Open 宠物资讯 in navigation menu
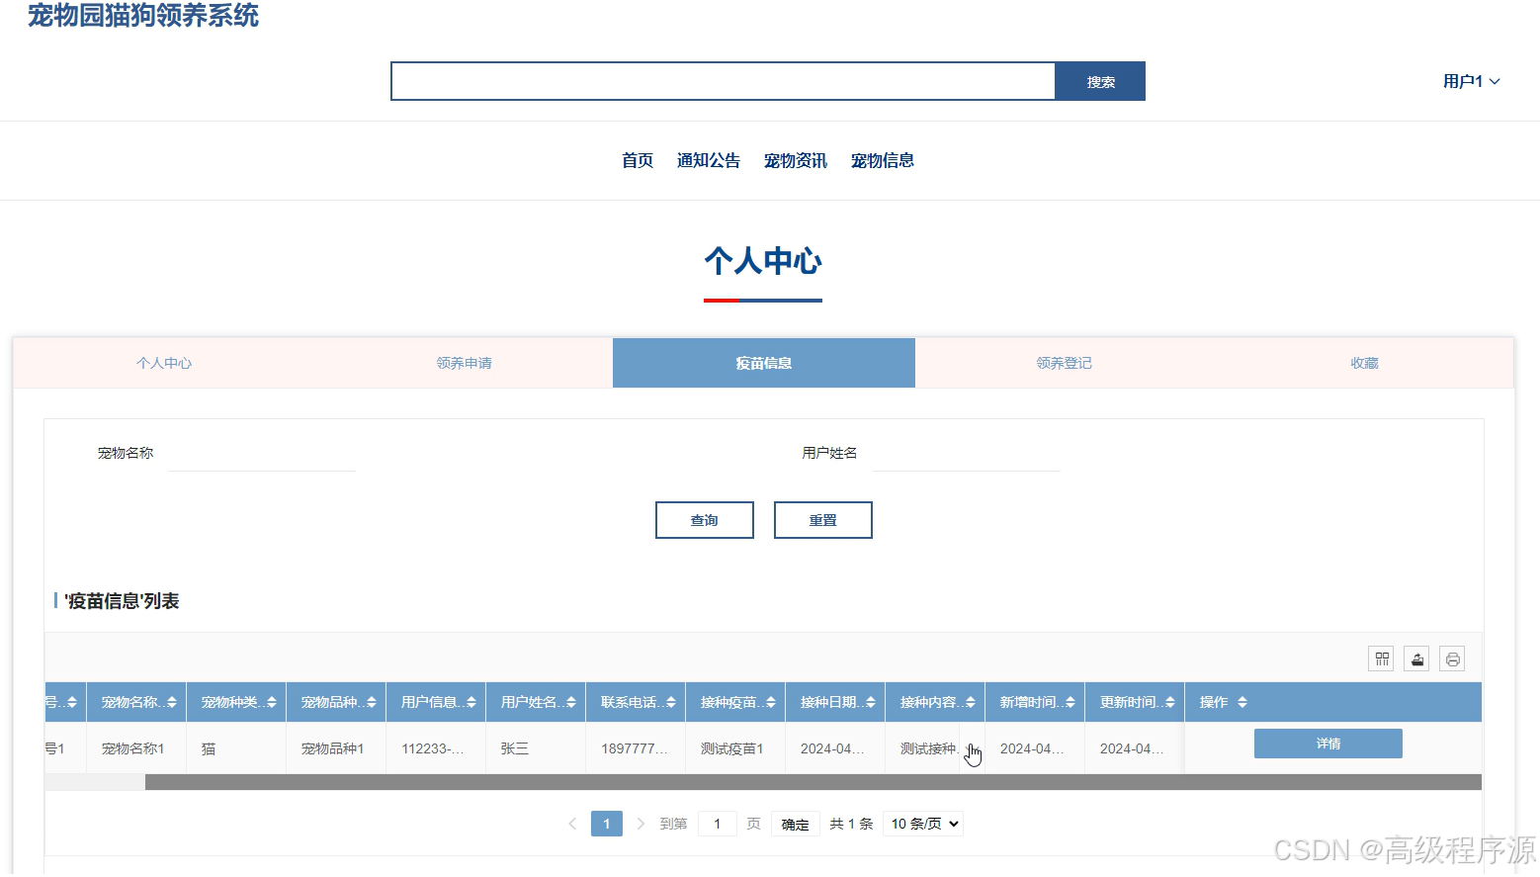The height and width of the screenshot is (877, 1540). [796, 160]
